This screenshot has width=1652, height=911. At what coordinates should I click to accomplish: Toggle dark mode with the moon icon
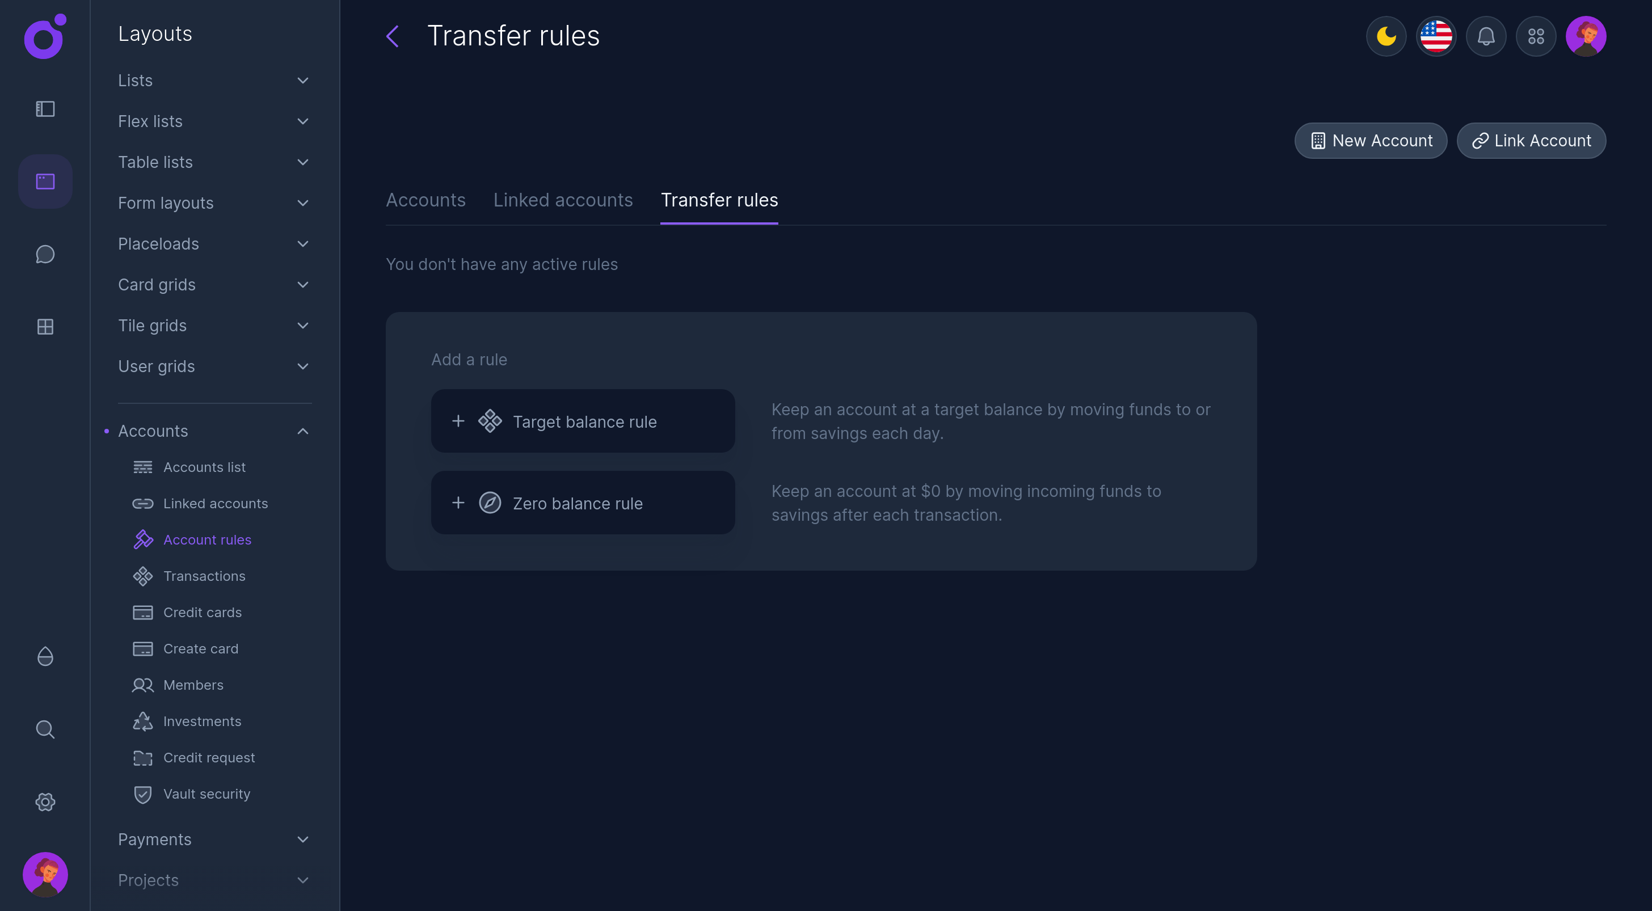(x=1386, y=36)
